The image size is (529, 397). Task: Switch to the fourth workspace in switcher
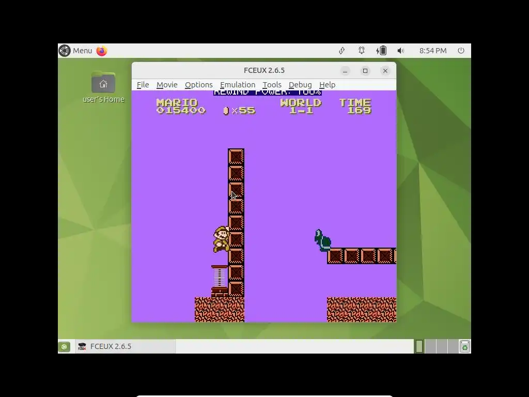453,346
